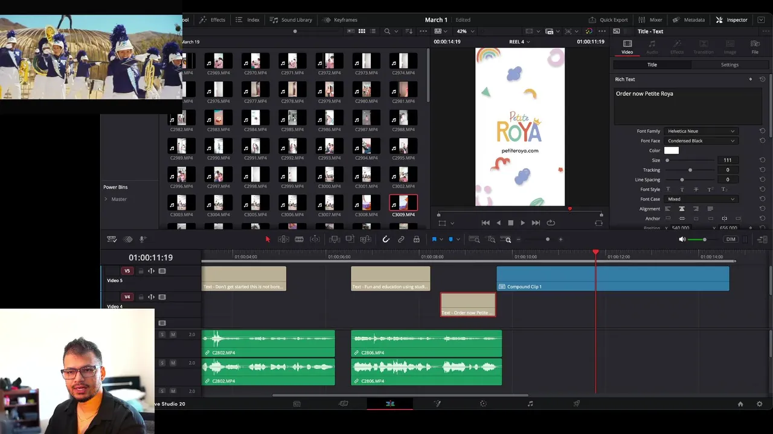Mute the monitor volume speaker

[682, 239]
